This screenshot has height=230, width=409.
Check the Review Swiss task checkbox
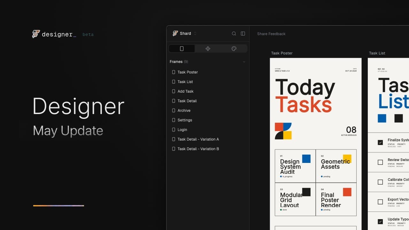(380, 162)
